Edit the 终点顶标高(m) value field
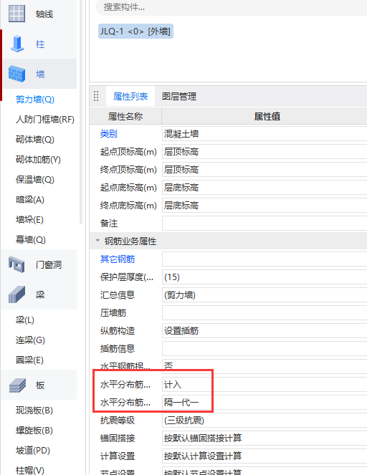The image size is (367, 475). click(x=264, y=169)
